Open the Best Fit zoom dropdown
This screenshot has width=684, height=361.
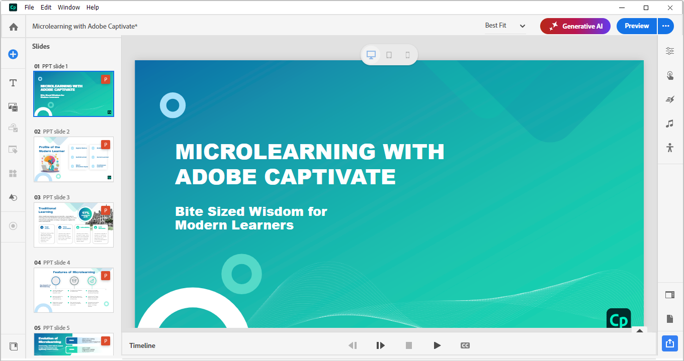click(504, 26)
